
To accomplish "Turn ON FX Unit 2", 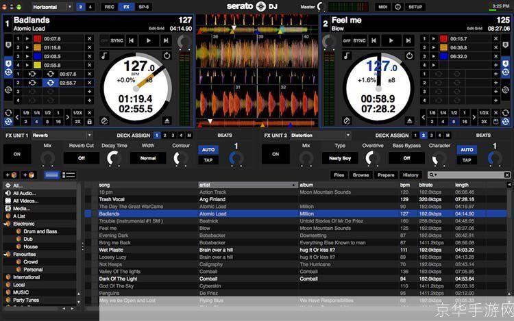I will 276,154.
